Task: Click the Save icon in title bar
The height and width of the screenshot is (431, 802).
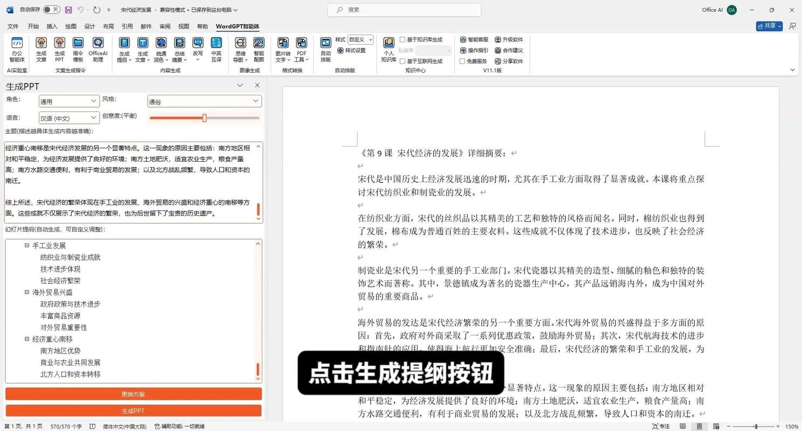Action: (x=68, y=10)
